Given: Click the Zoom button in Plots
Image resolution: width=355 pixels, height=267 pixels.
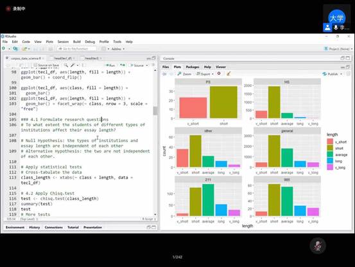Looking at the screenshot, I should point(184,74).
